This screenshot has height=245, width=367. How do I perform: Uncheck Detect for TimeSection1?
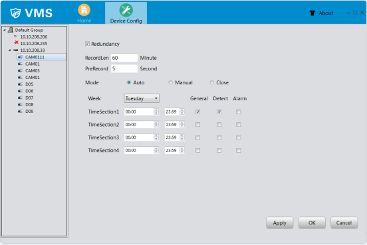click(x=219, y=112)
